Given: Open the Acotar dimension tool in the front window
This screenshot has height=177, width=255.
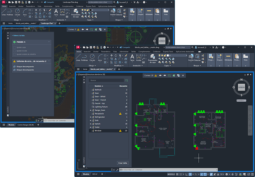Looking at the screenshot, I should (139, 58).
